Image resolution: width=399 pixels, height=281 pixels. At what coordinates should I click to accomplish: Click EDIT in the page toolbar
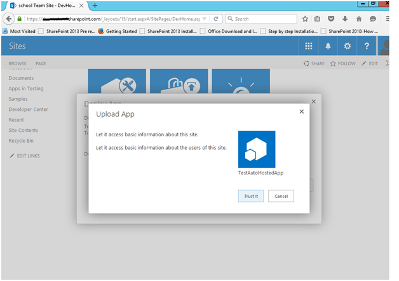point(370,63)
